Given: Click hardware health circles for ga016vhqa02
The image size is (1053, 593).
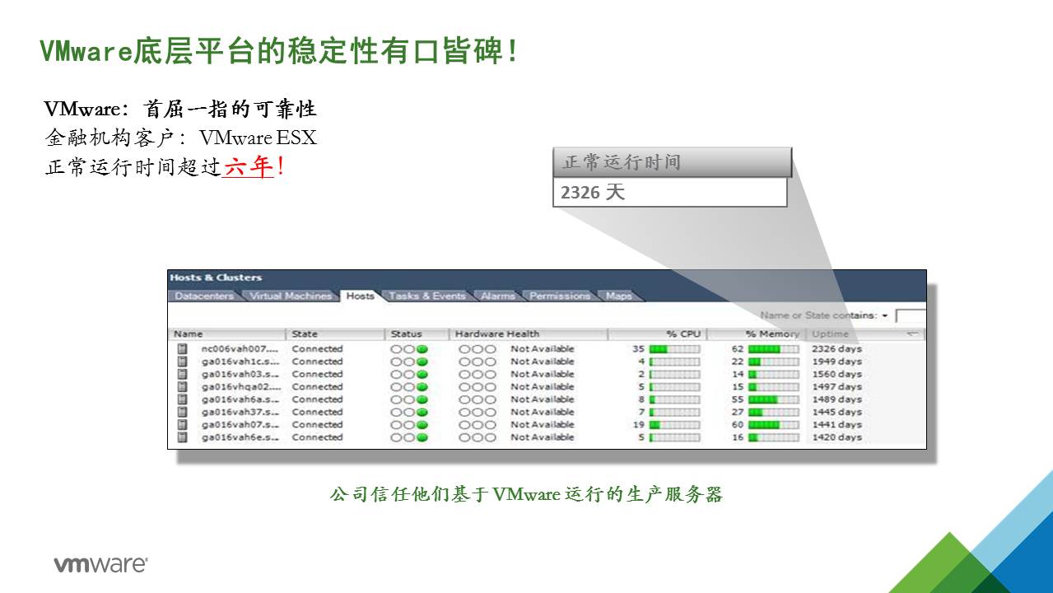Looking at the screenshot, I should 478,387.
